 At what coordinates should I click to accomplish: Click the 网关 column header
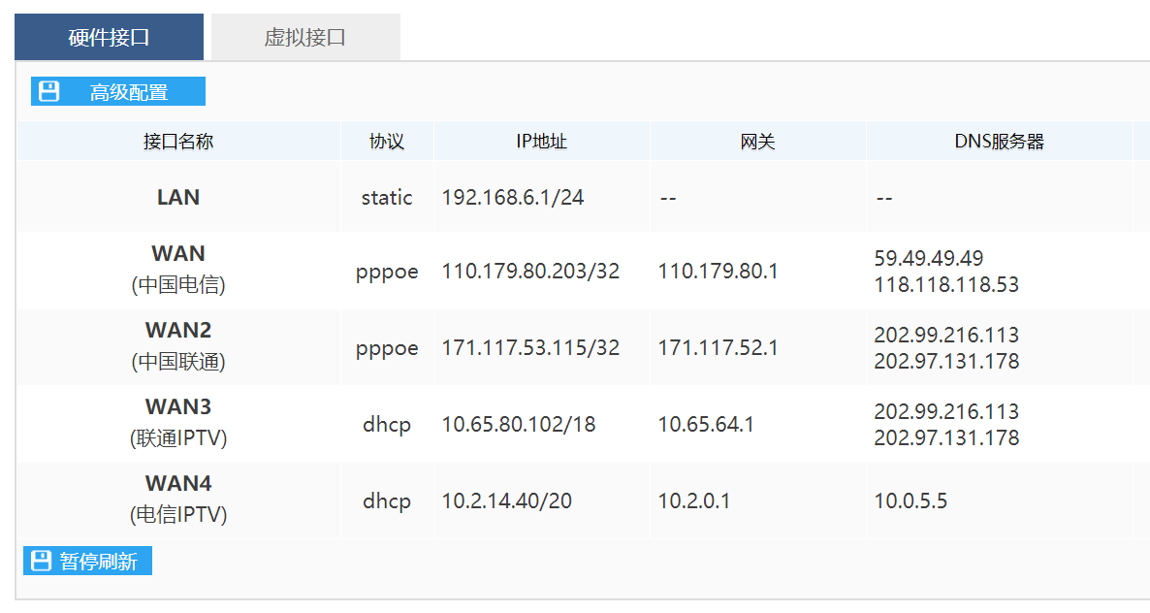(757, 142)
